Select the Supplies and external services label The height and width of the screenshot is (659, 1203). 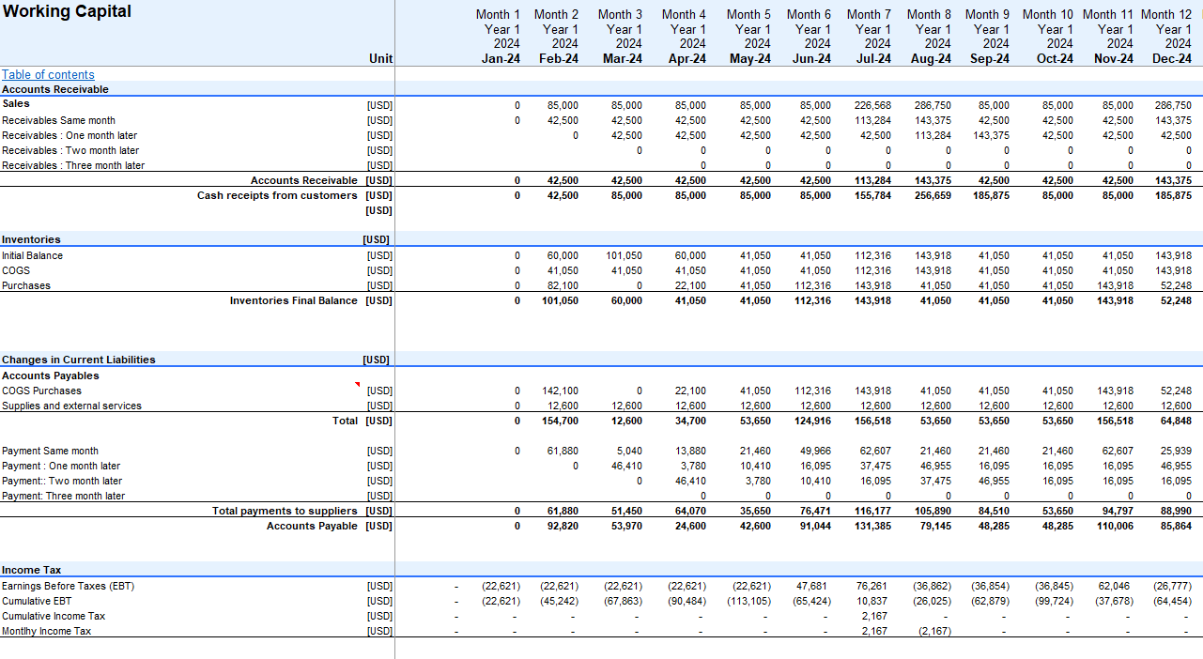point(71,406)
